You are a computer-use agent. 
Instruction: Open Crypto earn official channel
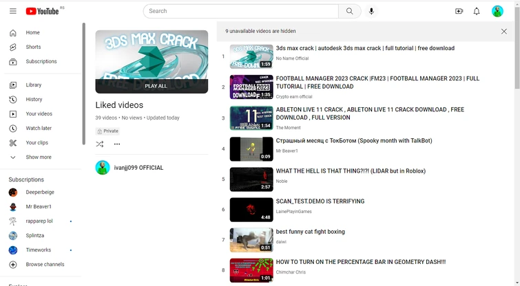coord(294,97)
